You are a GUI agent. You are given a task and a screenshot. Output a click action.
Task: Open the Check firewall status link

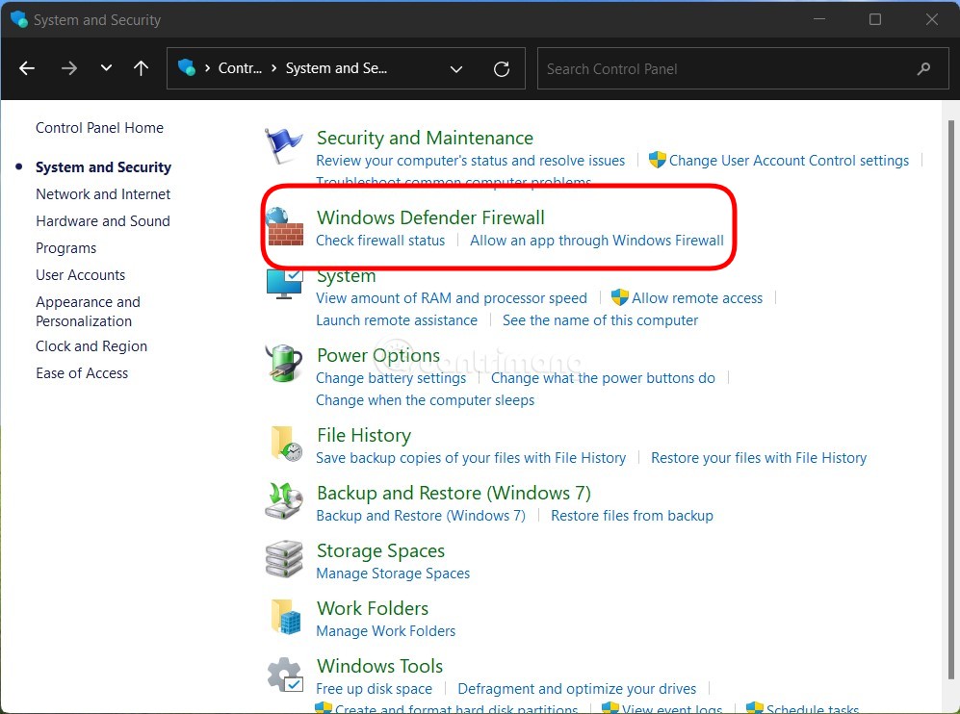tap(379, 240)
